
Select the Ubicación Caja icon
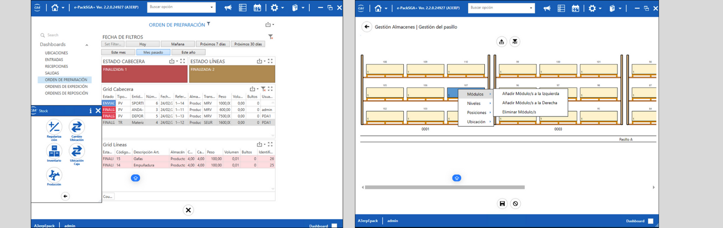[x=77, y=150]
